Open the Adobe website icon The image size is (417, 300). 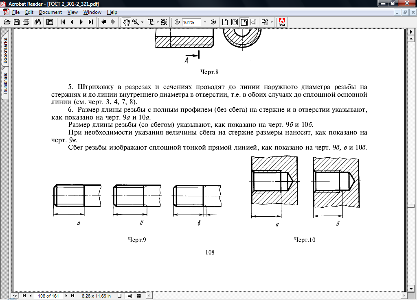pyautogui.click(x=282, y=22)
